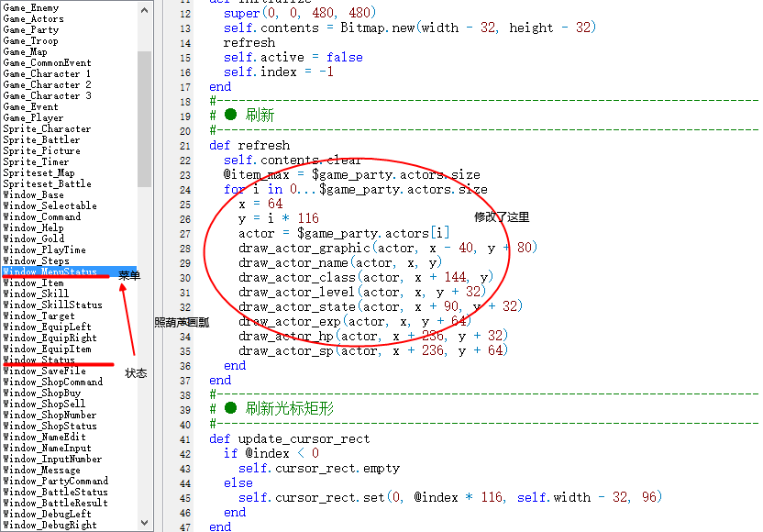
Task: Click the draw_actor_sp code line
Action: [x=373, y=350]
